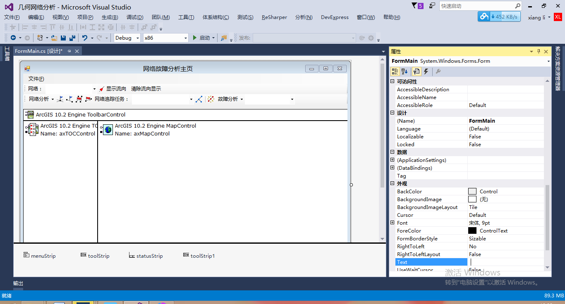Open the DevExpress menu
This screenshot has height=304, width=565.
click(335, 17)
